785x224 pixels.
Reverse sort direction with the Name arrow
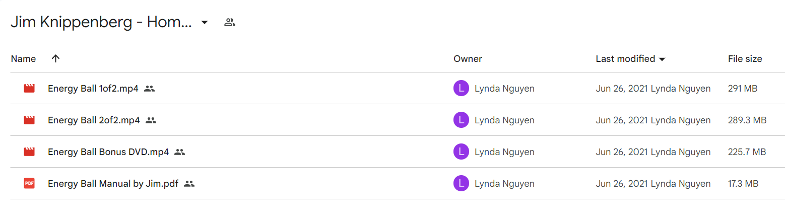tap(56, 58)
